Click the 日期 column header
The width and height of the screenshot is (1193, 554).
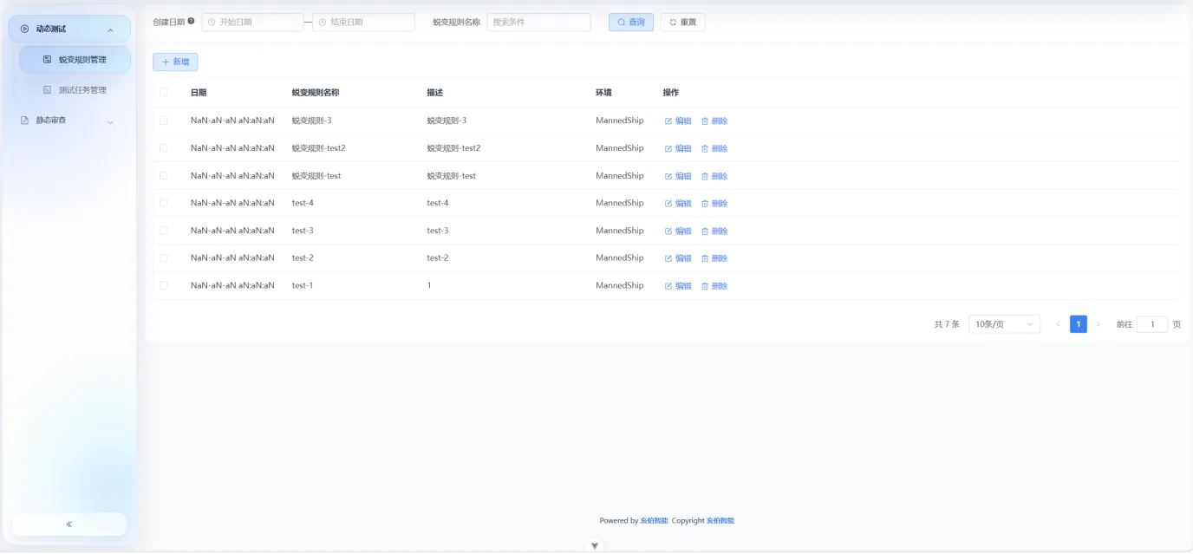[199, 93]
